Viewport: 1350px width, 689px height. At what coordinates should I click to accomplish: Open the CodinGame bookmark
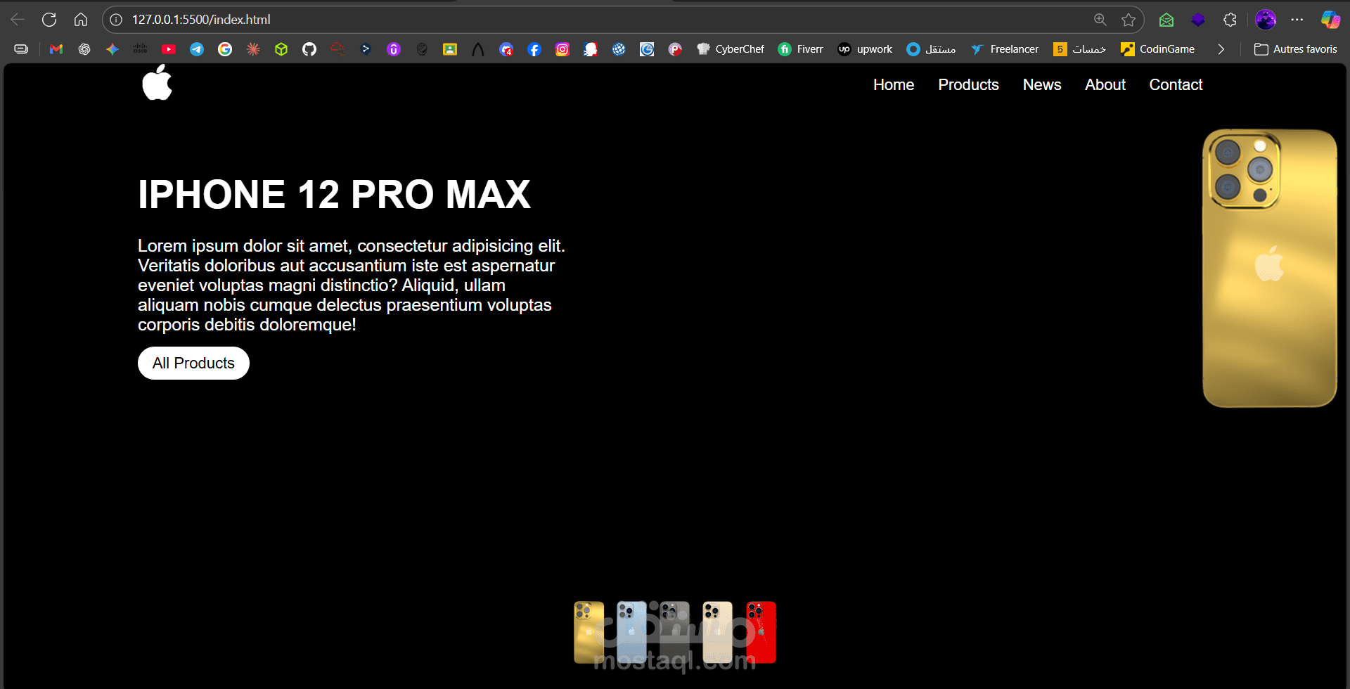click(x=1157, y=49)
